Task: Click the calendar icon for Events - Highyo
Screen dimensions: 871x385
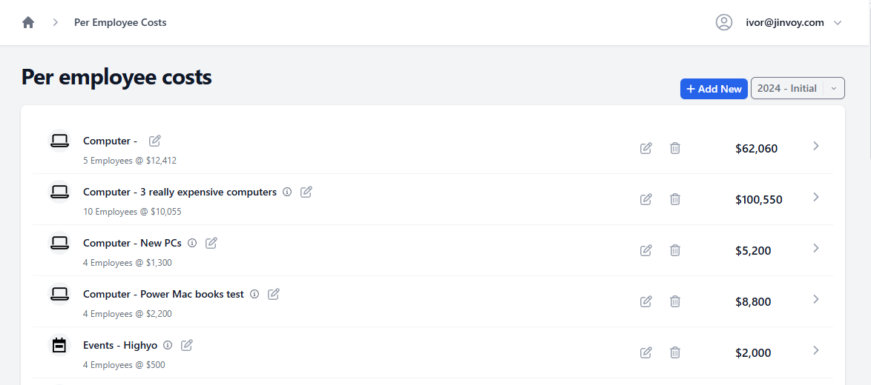Action: click(x=59, y=345)
